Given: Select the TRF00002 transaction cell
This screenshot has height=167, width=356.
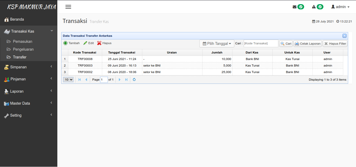Looking at the screenshot, I should (85, 72).
